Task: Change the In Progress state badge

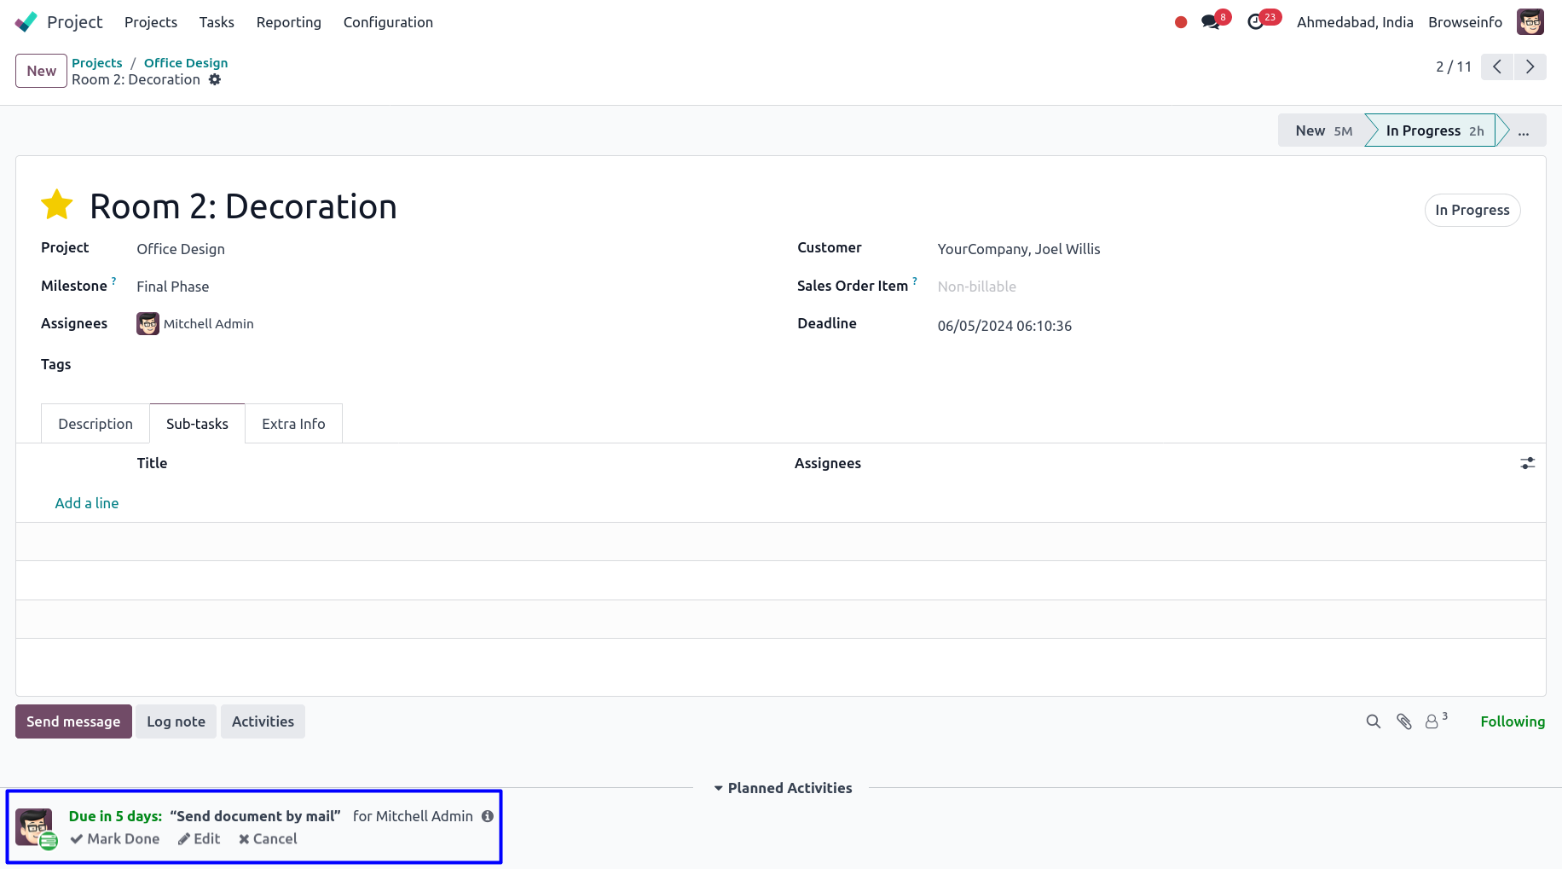Action: [1472, 210]
